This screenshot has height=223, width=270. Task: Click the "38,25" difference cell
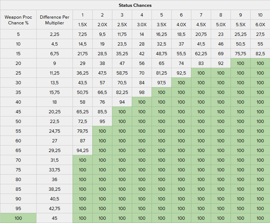tap(55, 189)
